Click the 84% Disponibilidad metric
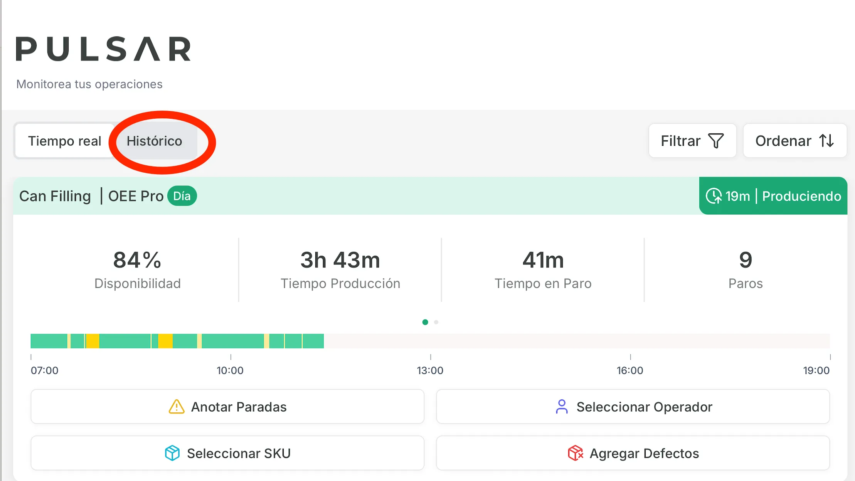This screenshot has height=481, width=855. pos(137,270)
